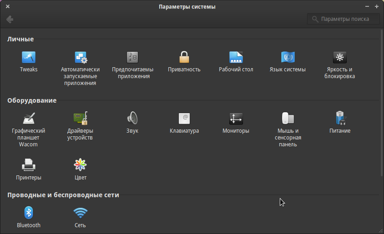Open Мышь и сенсорная панель settings

pyautogui.click(x=288, y=119)
